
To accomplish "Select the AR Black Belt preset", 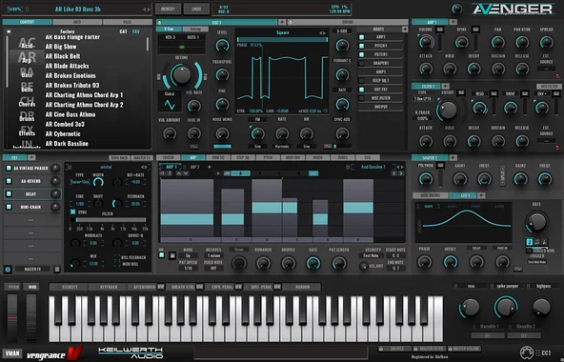I will tap(63, 56).
